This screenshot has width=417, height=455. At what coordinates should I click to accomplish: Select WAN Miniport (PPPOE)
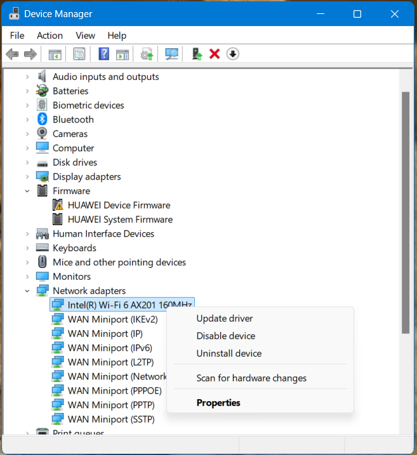(115, 390)
